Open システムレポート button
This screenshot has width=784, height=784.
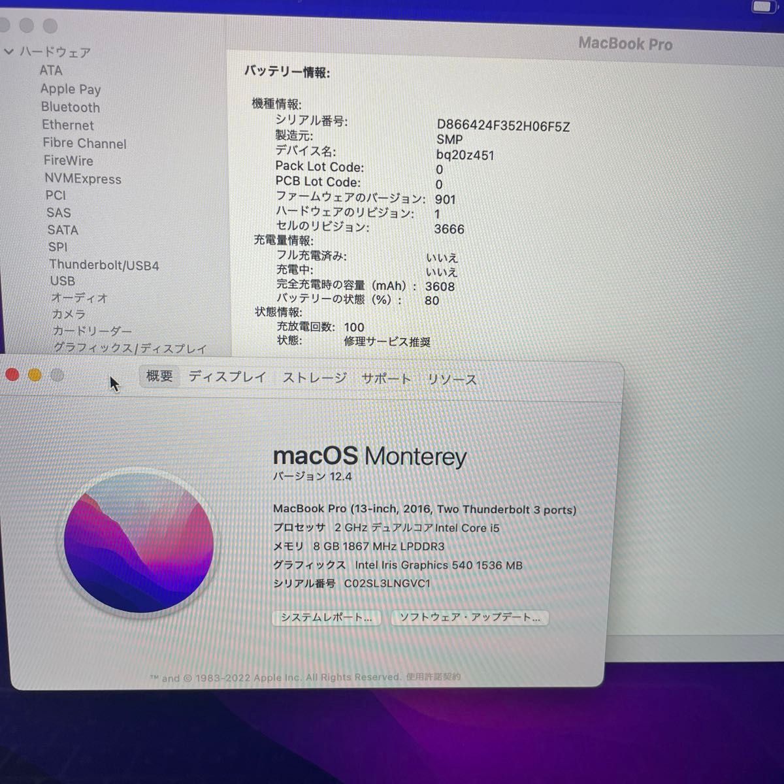click(327, 617)
